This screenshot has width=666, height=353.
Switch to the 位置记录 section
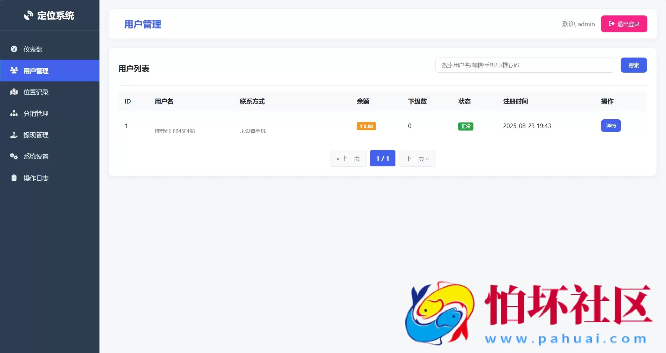35,92
